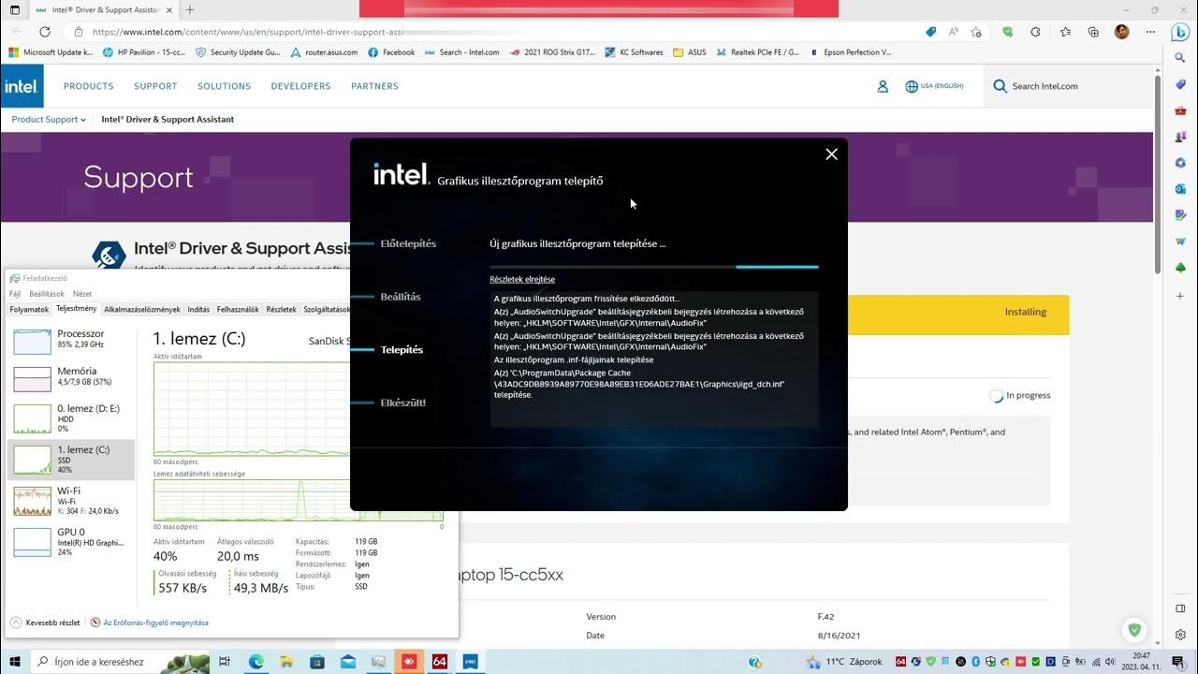Add page to favorites with star icon
This screenshot has width=1198, height=674.
click(976, 31)
